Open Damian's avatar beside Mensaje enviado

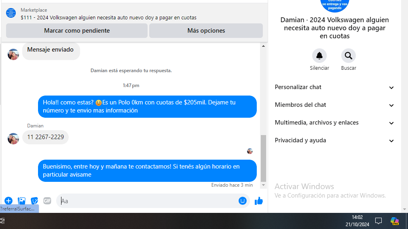coord(13,54)
